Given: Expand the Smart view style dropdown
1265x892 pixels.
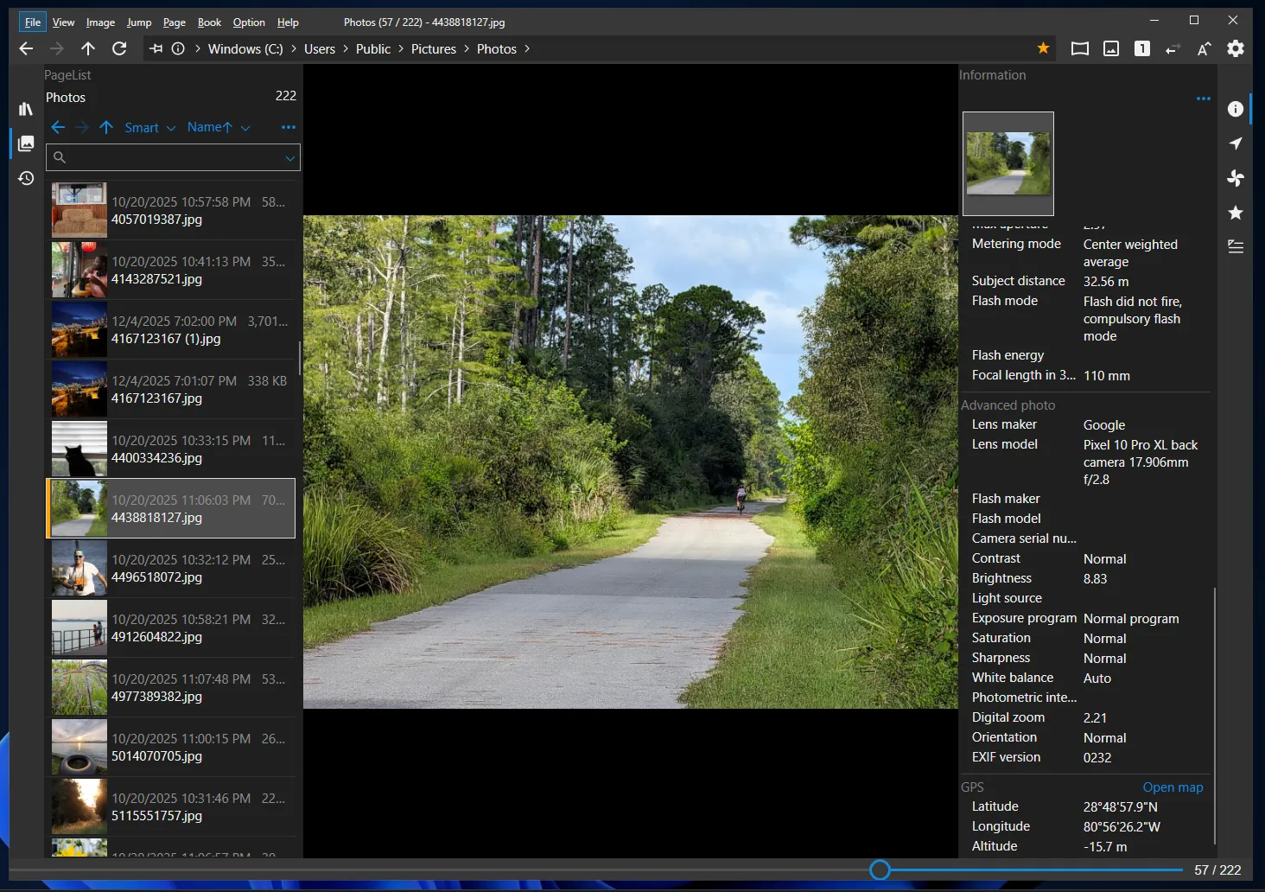Looking at the screenshot, I should coord(150,128).
